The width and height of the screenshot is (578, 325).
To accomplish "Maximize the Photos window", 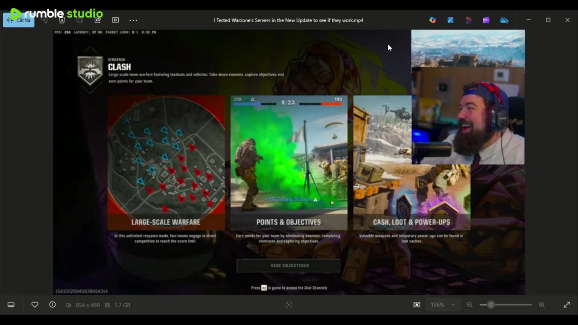I will [x=548, y=20].
